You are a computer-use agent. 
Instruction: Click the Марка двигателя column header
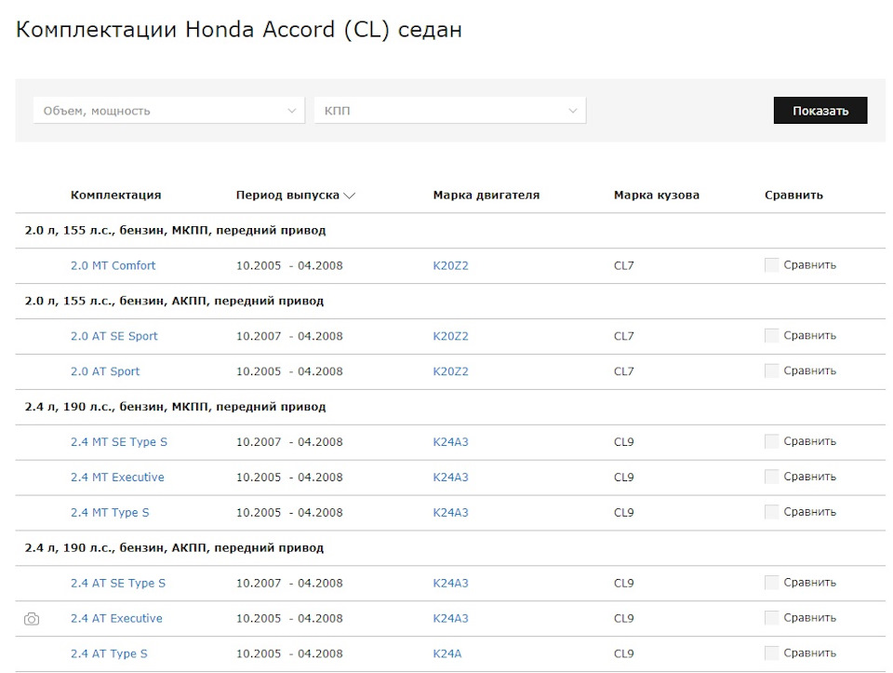[486, 195]
